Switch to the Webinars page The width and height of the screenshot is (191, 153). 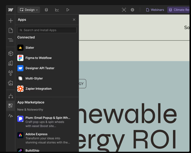[155, 10]
